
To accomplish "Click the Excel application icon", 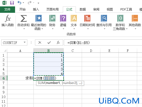I will (5, 3).
